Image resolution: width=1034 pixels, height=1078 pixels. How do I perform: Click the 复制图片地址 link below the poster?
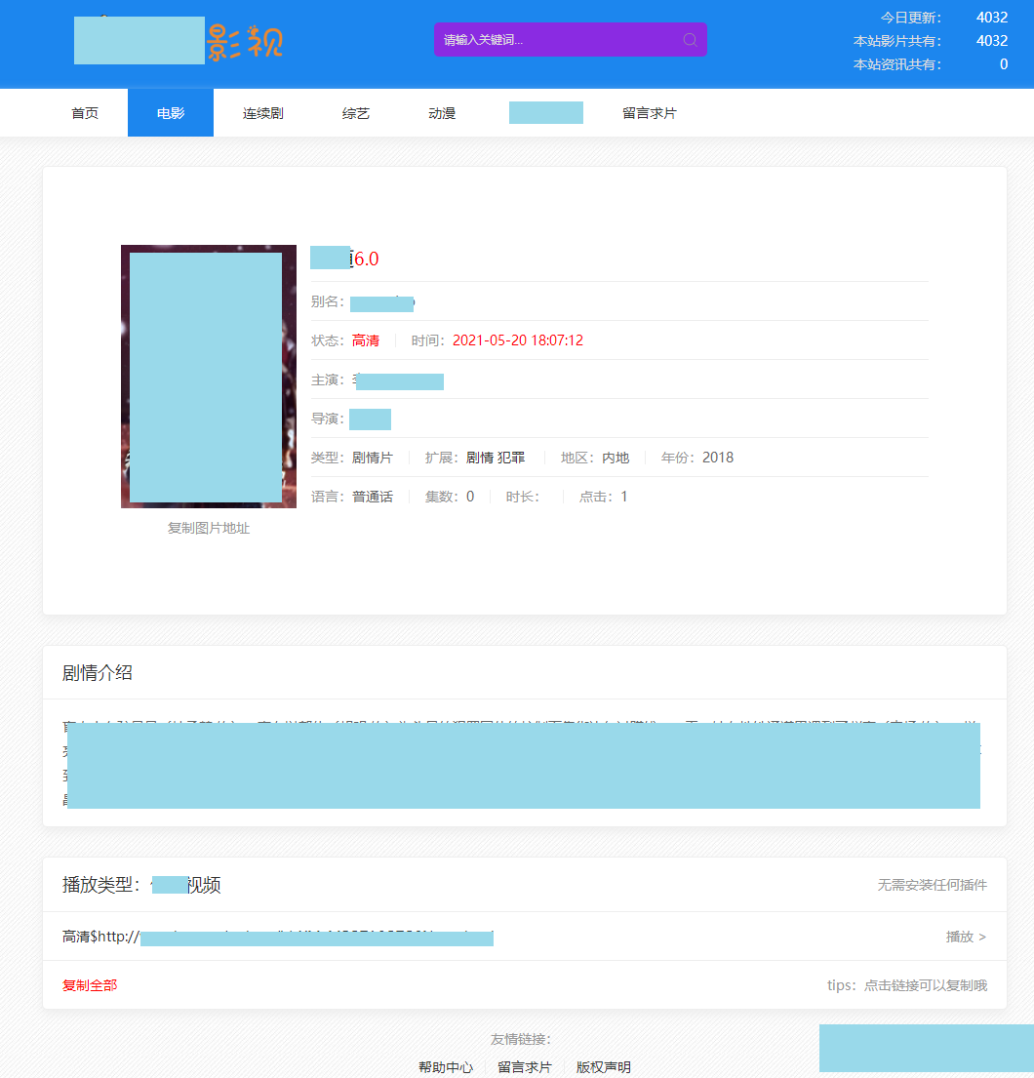click(x=208, y=528)
